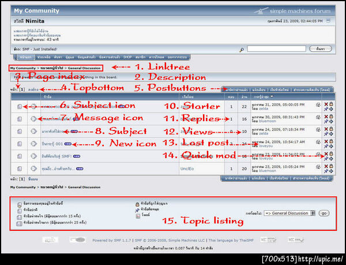Click SMF - Just Installed! news text
346x265 pixels.
point(39,49)
